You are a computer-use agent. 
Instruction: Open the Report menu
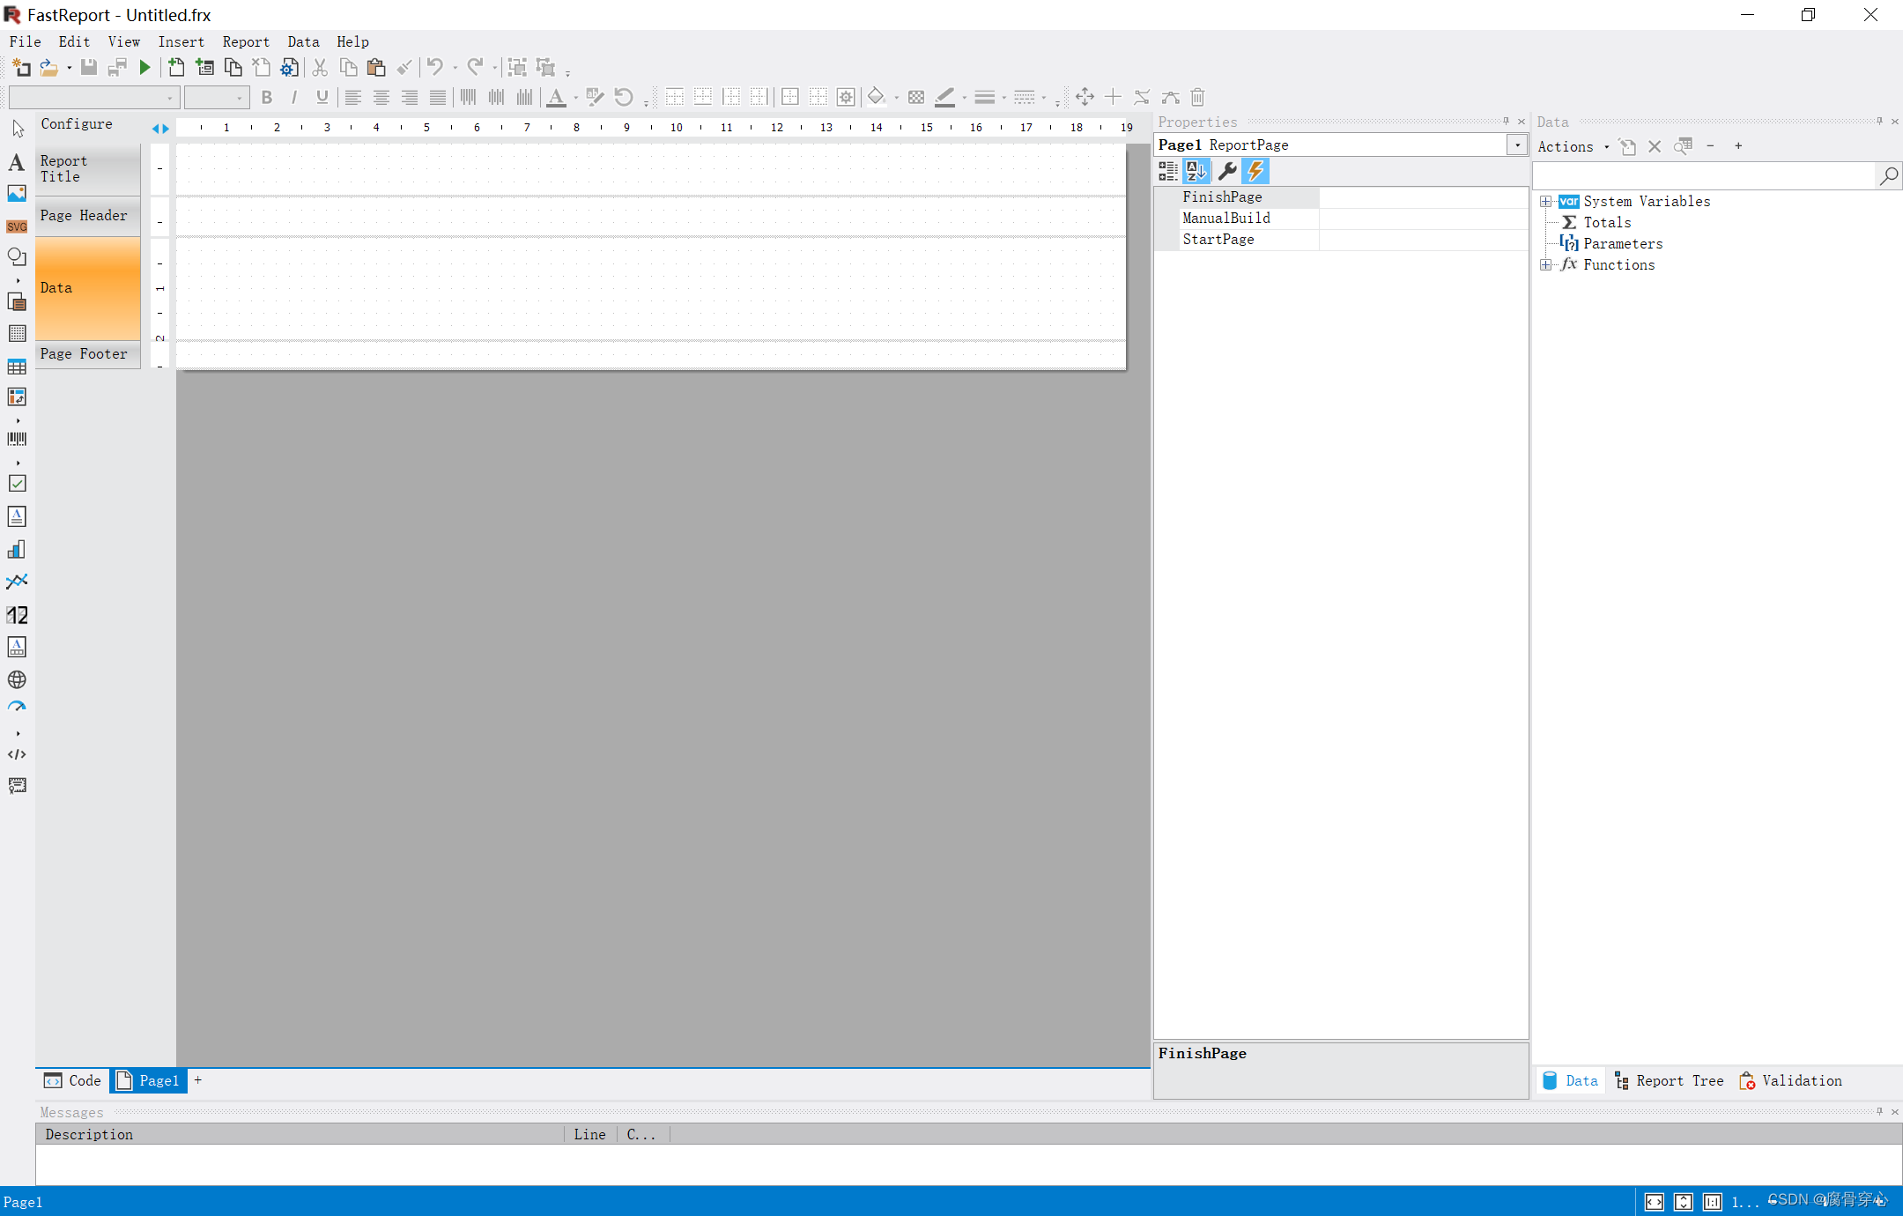coord(246,41)
